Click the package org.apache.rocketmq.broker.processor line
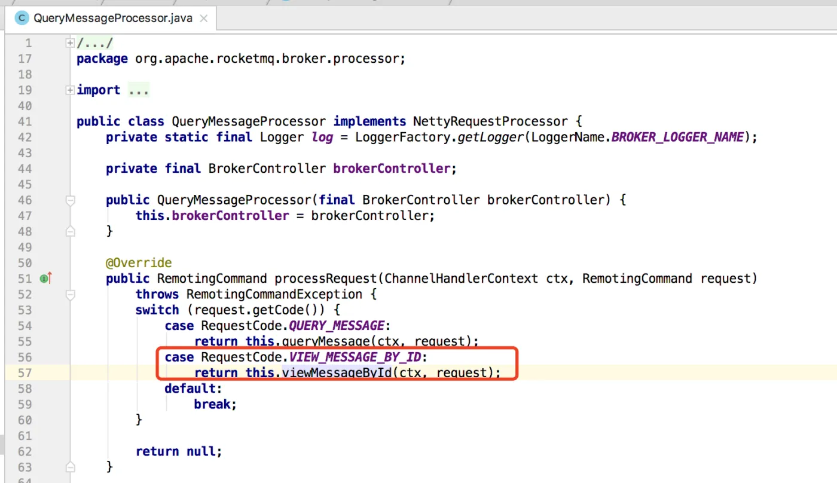 (241, 59)
